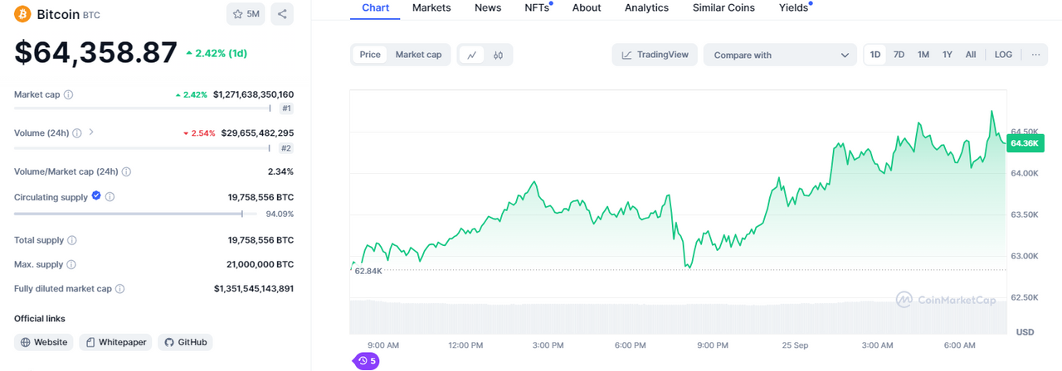Switch to line chart view icon

(x=471, y=55)
